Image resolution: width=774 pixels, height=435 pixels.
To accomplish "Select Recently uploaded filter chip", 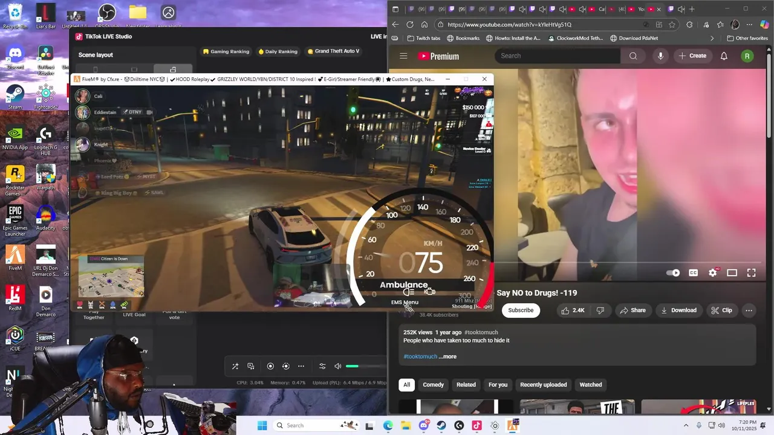I will coord(544,385).
